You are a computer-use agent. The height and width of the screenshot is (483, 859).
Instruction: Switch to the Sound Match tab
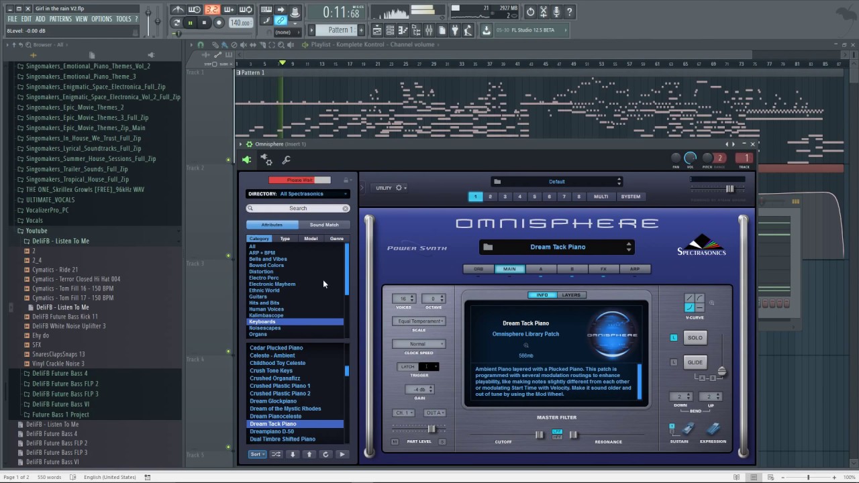[324, 225]
